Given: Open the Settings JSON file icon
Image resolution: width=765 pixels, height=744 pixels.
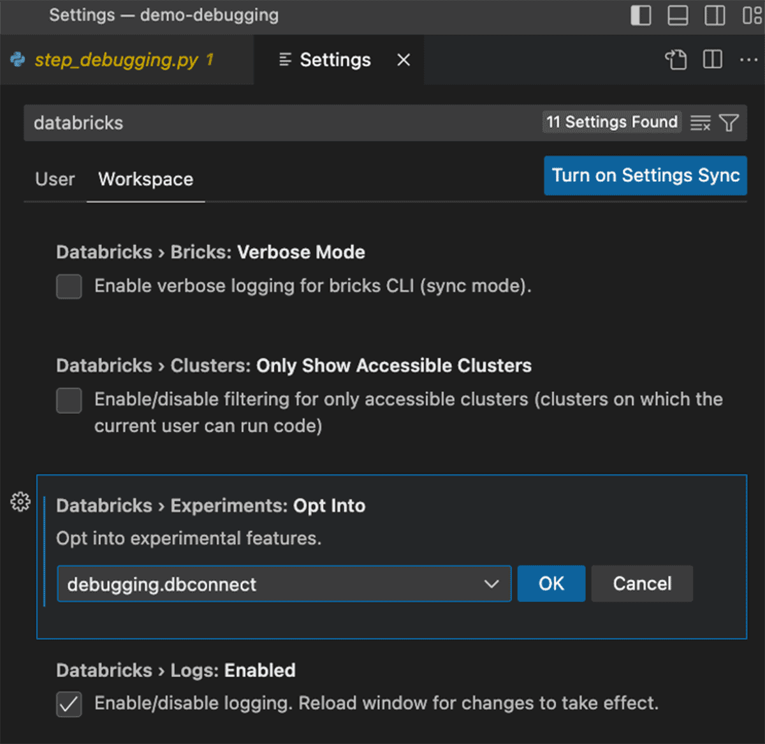Looking at the screenshot, I should point(676,60).
